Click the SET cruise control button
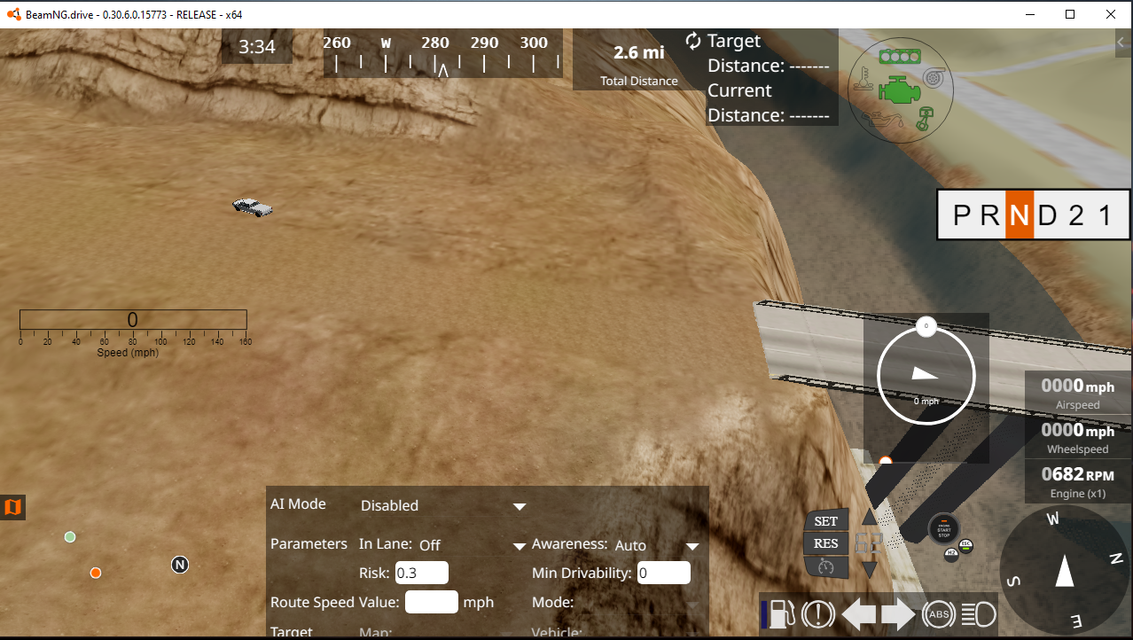The width and height of the screenshot is (1133, 640). 826,521
